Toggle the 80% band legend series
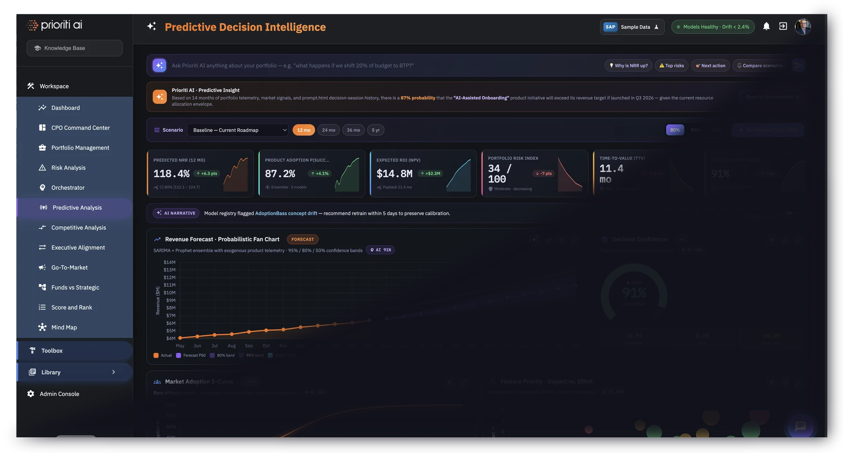Image resolution: width=843 pixels, height=453 pixels. click(222, 356)
